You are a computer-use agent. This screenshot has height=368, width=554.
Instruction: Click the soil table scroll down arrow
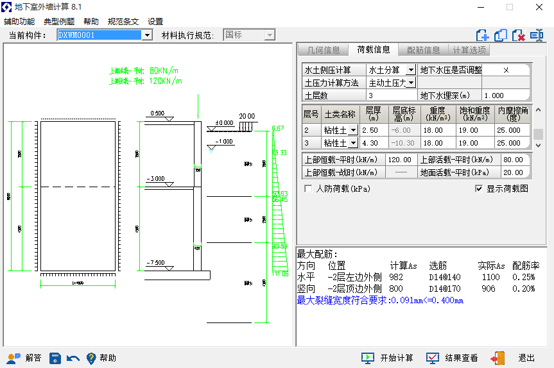538,145
